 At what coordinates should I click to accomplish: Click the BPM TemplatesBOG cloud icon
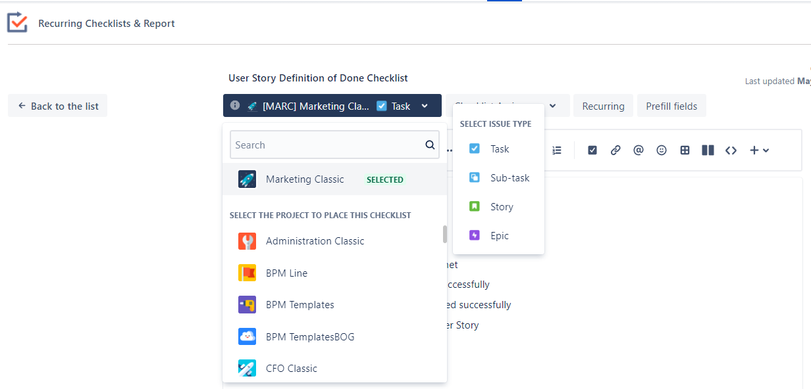tap(247, 336)
